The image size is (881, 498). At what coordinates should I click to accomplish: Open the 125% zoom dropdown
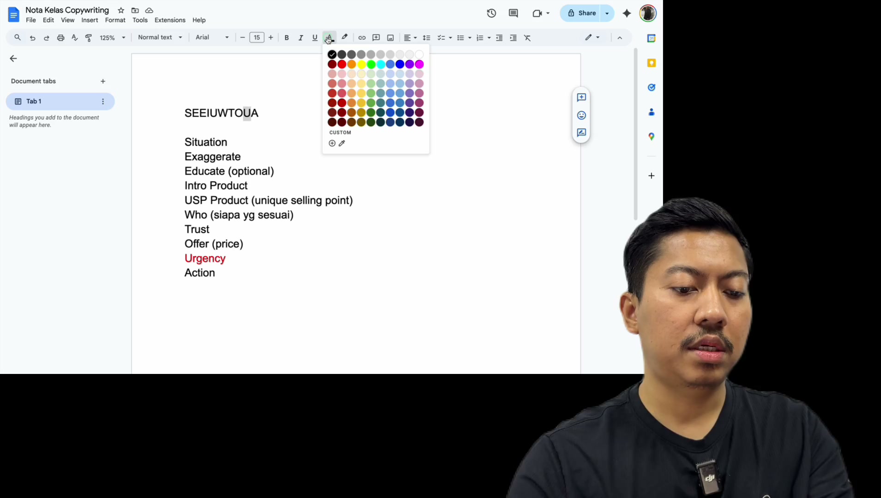[112, 38]
